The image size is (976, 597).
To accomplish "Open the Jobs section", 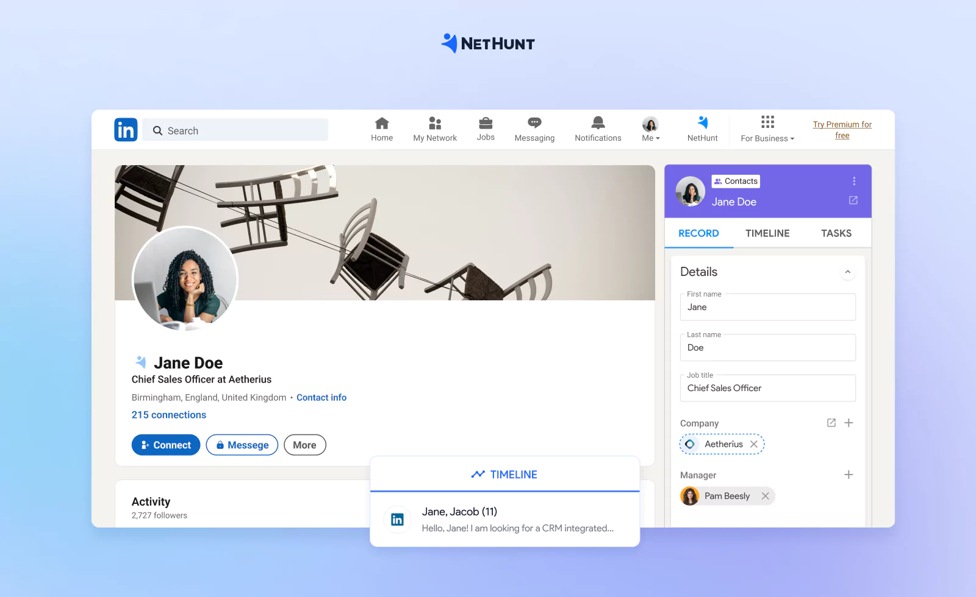I will [x=486, y=128].
